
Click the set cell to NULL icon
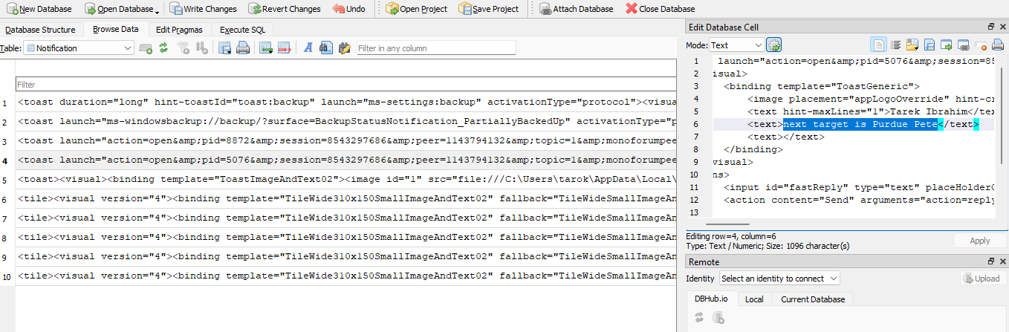point(980,45)
